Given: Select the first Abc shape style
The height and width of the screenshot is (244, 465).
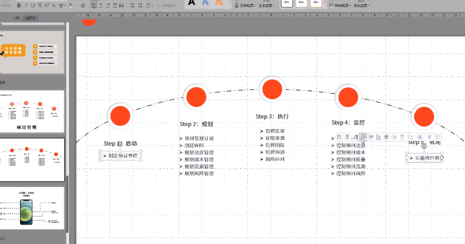Looking at the screenshot, I should (x=287, y=3).
